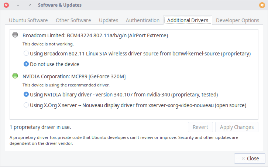268x167 pixels.
Task: Open the Other Software tab
Action: point(73,20)
